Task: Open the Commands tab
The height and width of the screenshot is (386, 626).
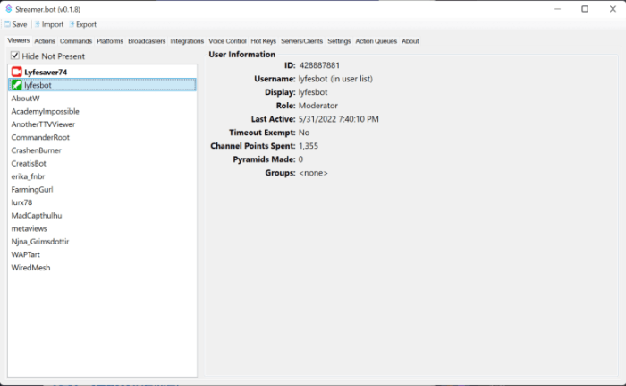Action: [x=76, y=41]
